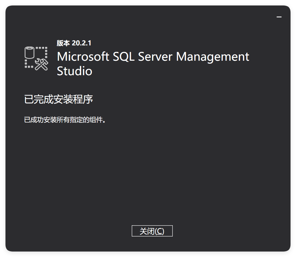Viewport: 296px width, 257px height.
Task: Click the 关闭(C) button
Action: 152,231
